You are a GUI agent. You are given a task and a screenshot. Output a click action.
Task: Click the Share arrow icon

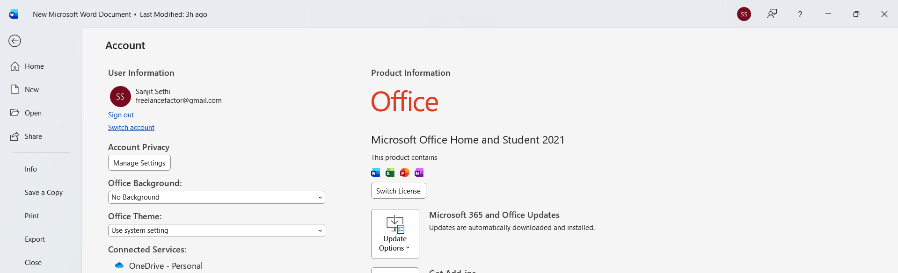(x=15, y=136)
